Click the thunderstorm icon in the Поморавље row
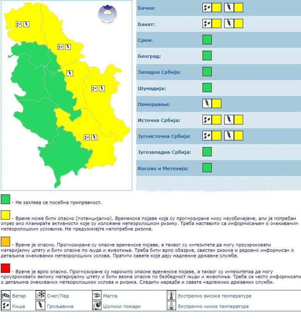 point(207,104)
